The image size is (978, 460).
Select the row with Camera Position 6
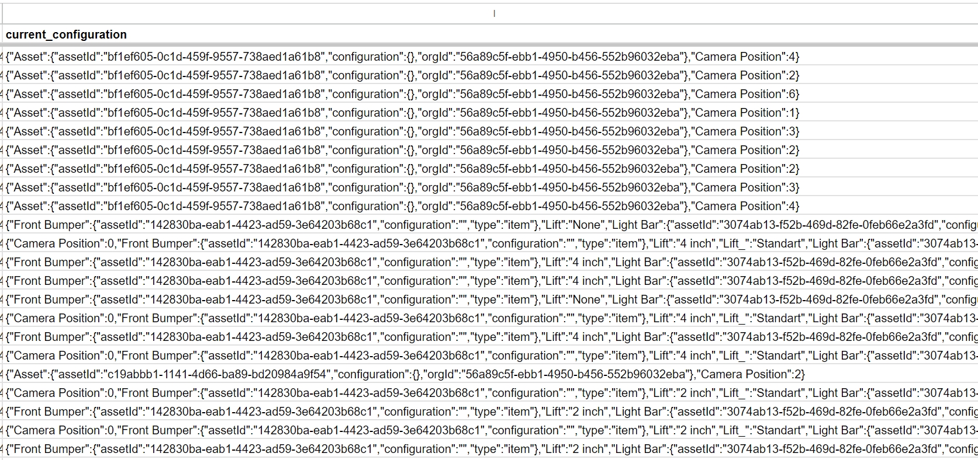pyautogui.click(x=402, y=94)
